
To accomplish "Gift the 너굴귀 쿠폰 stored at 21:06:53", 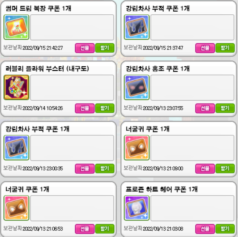I will [x=85, y=229].
